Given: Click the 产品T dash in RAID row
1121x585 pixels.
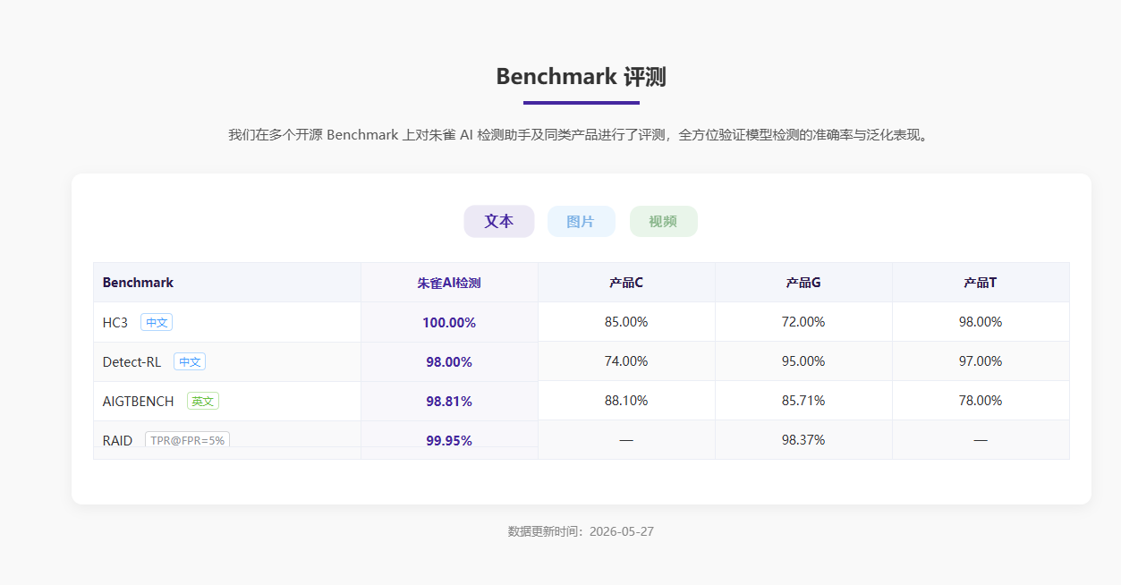Looking at the screenshot, I should pyautogui.click(x=981, y=440).
